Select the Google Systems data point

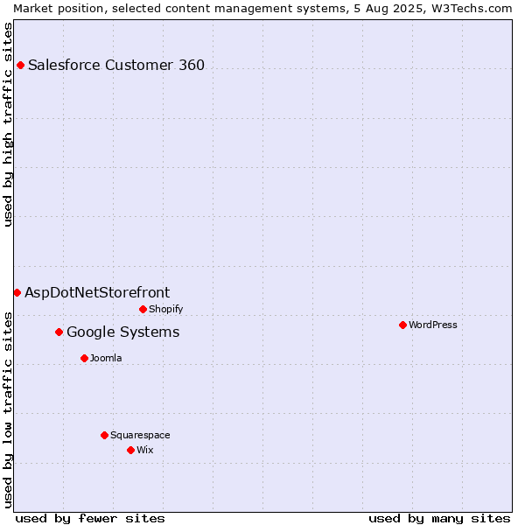pyautogui.click(x=59, y=332)
